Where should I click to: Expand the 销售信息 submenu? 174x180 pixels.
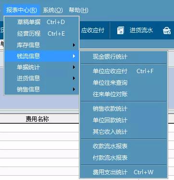point(41,89)
